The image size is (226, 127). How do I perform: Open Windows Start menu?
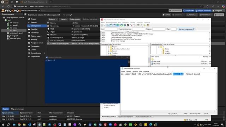[x=3, y=125]
